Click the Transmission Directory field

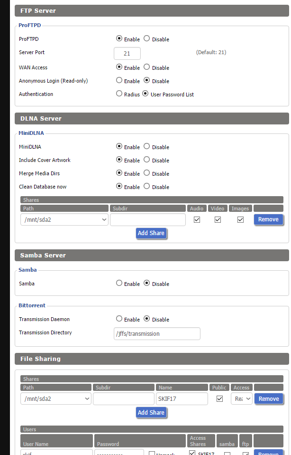[x=157, y=333]
